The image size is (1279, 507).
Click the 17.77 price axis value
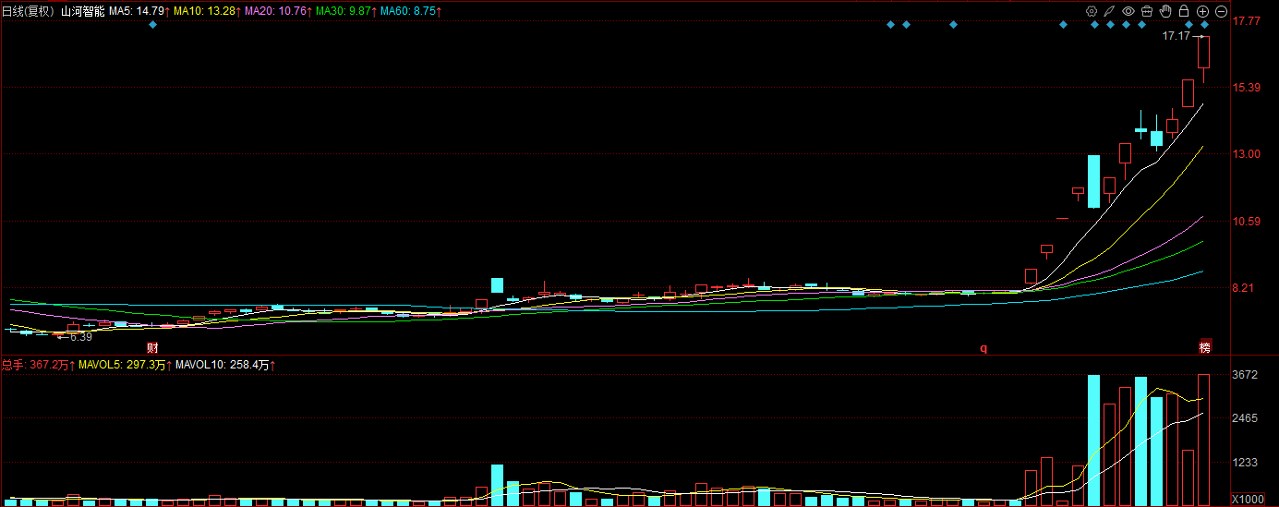[x=1247, y=20]
